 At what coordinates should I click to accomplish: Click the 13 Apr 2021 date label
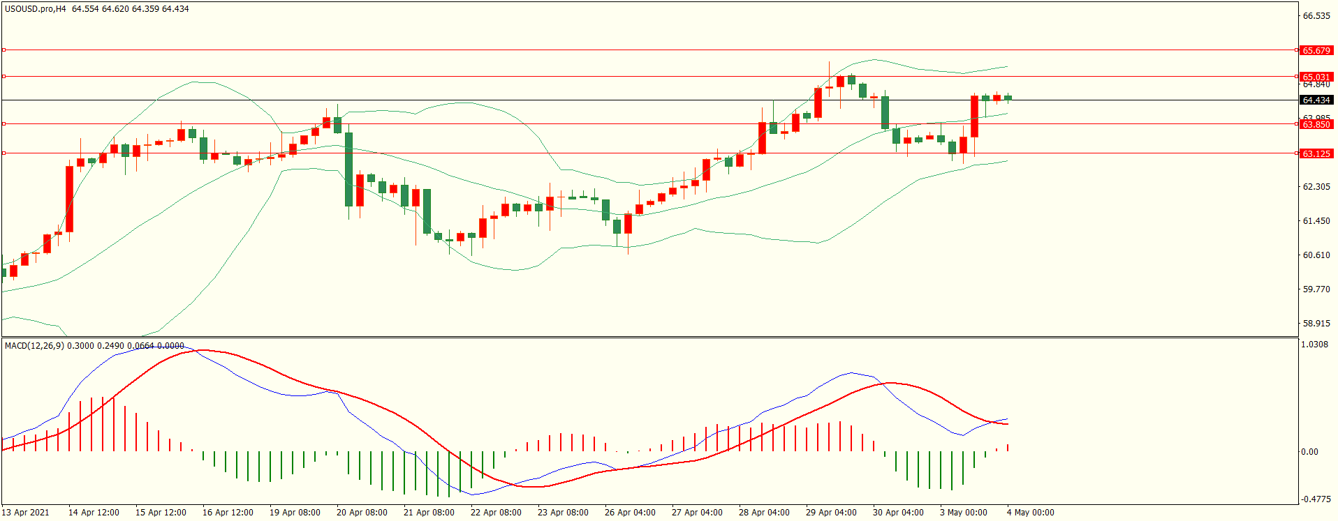point(26,513)
